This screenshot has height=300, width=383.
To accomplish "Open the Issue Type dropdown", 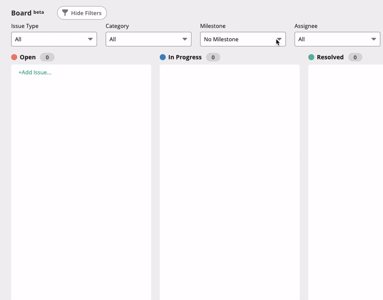I will (54, 39).
